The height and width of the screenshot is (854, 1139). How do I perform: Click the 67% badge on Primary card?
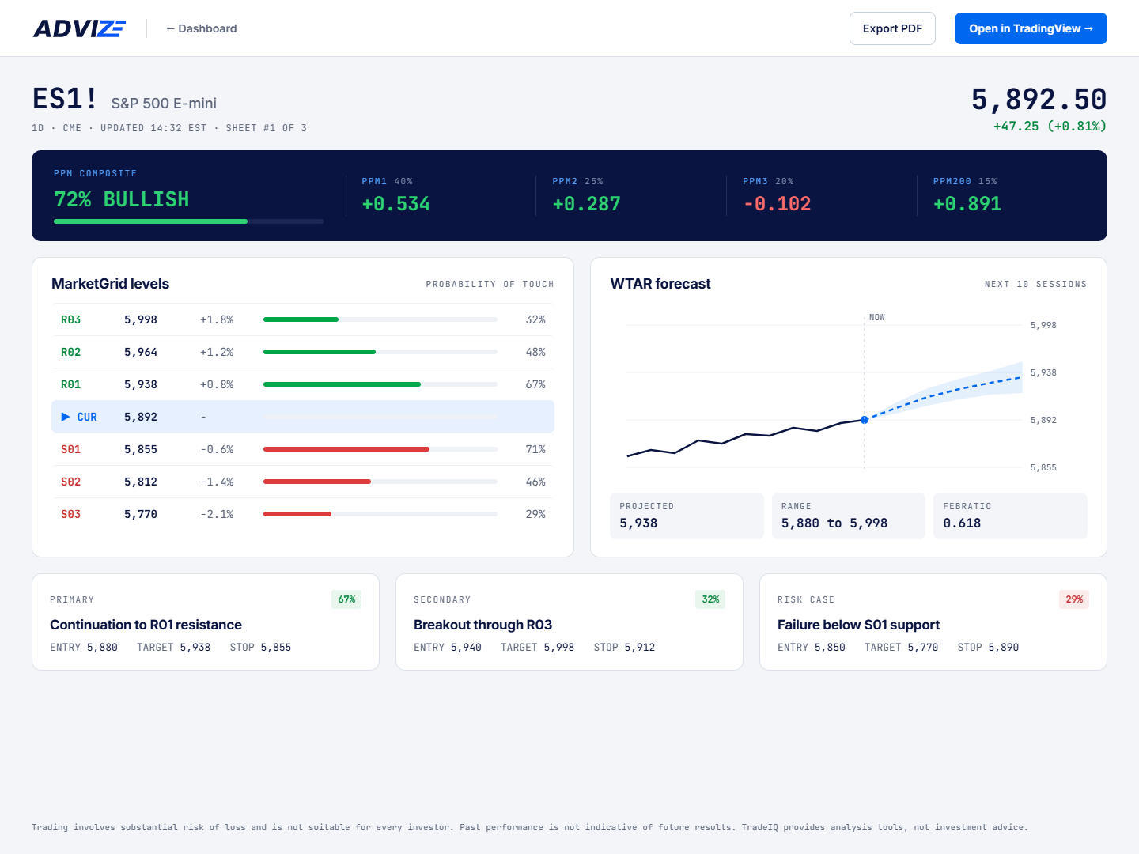pyautogui.click(x=346, y=599)
